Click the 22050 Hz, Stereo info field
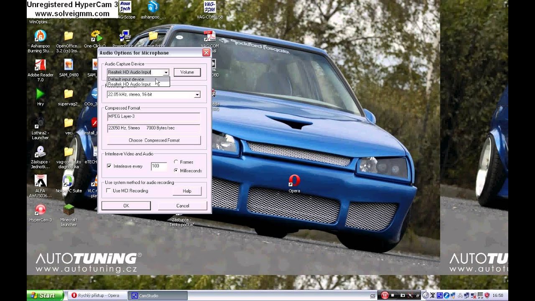535x301 pixels. coord(153,128)
